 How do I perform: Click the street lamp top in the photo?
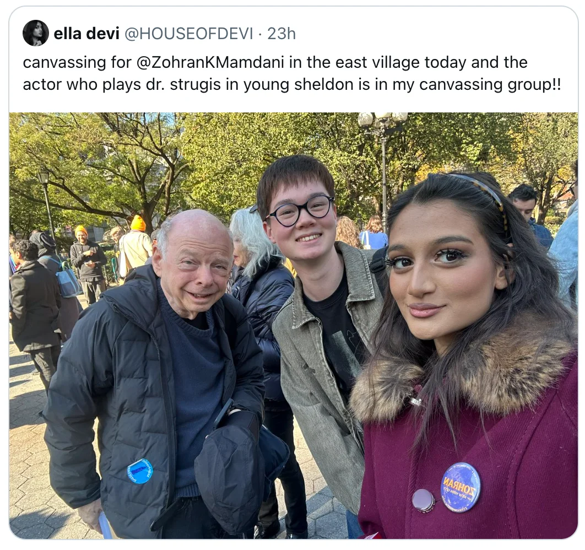coord(382,120)
